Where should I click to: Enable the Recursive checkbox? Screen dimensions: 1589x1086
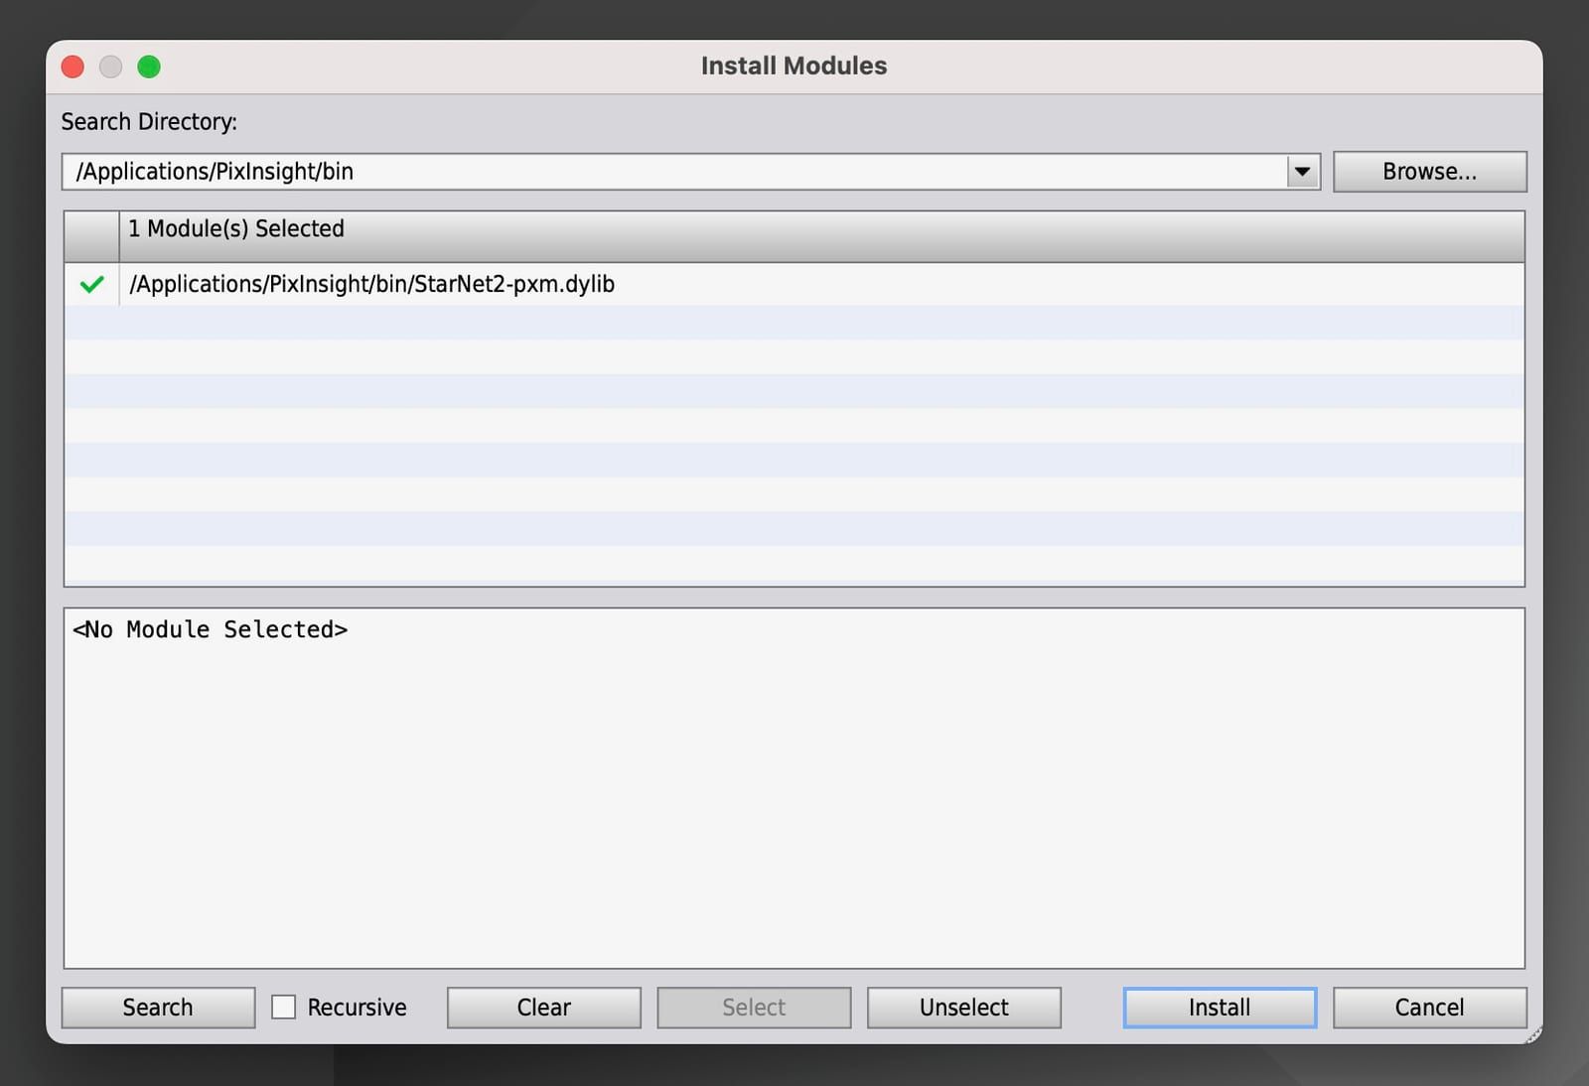pyautogui.click(x=284, y=1007)
